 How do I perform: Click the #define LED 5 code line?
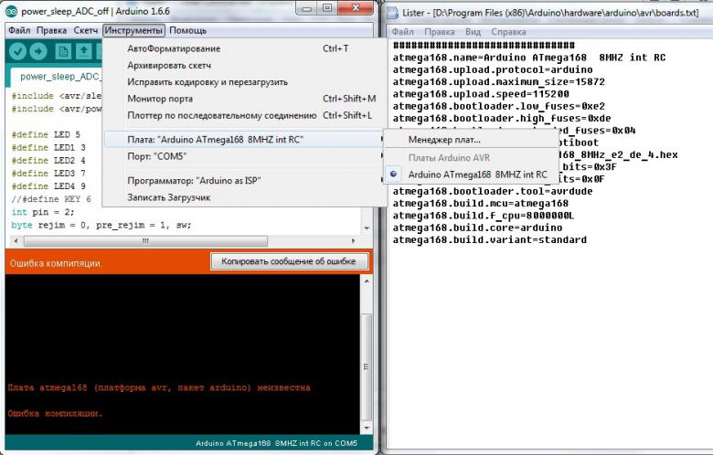click(46, 135)
